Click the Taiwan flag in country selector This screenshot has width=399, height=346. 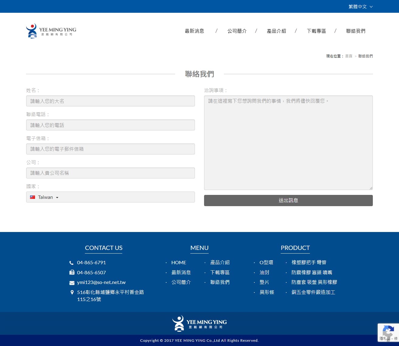[x=33, y=197]
